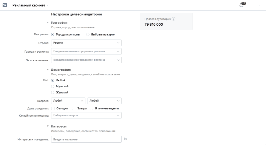Image resolution: width=266 pixels, height=145 pixels.
Task: Select the Города и регионы radio button
Action: point(53,35)
